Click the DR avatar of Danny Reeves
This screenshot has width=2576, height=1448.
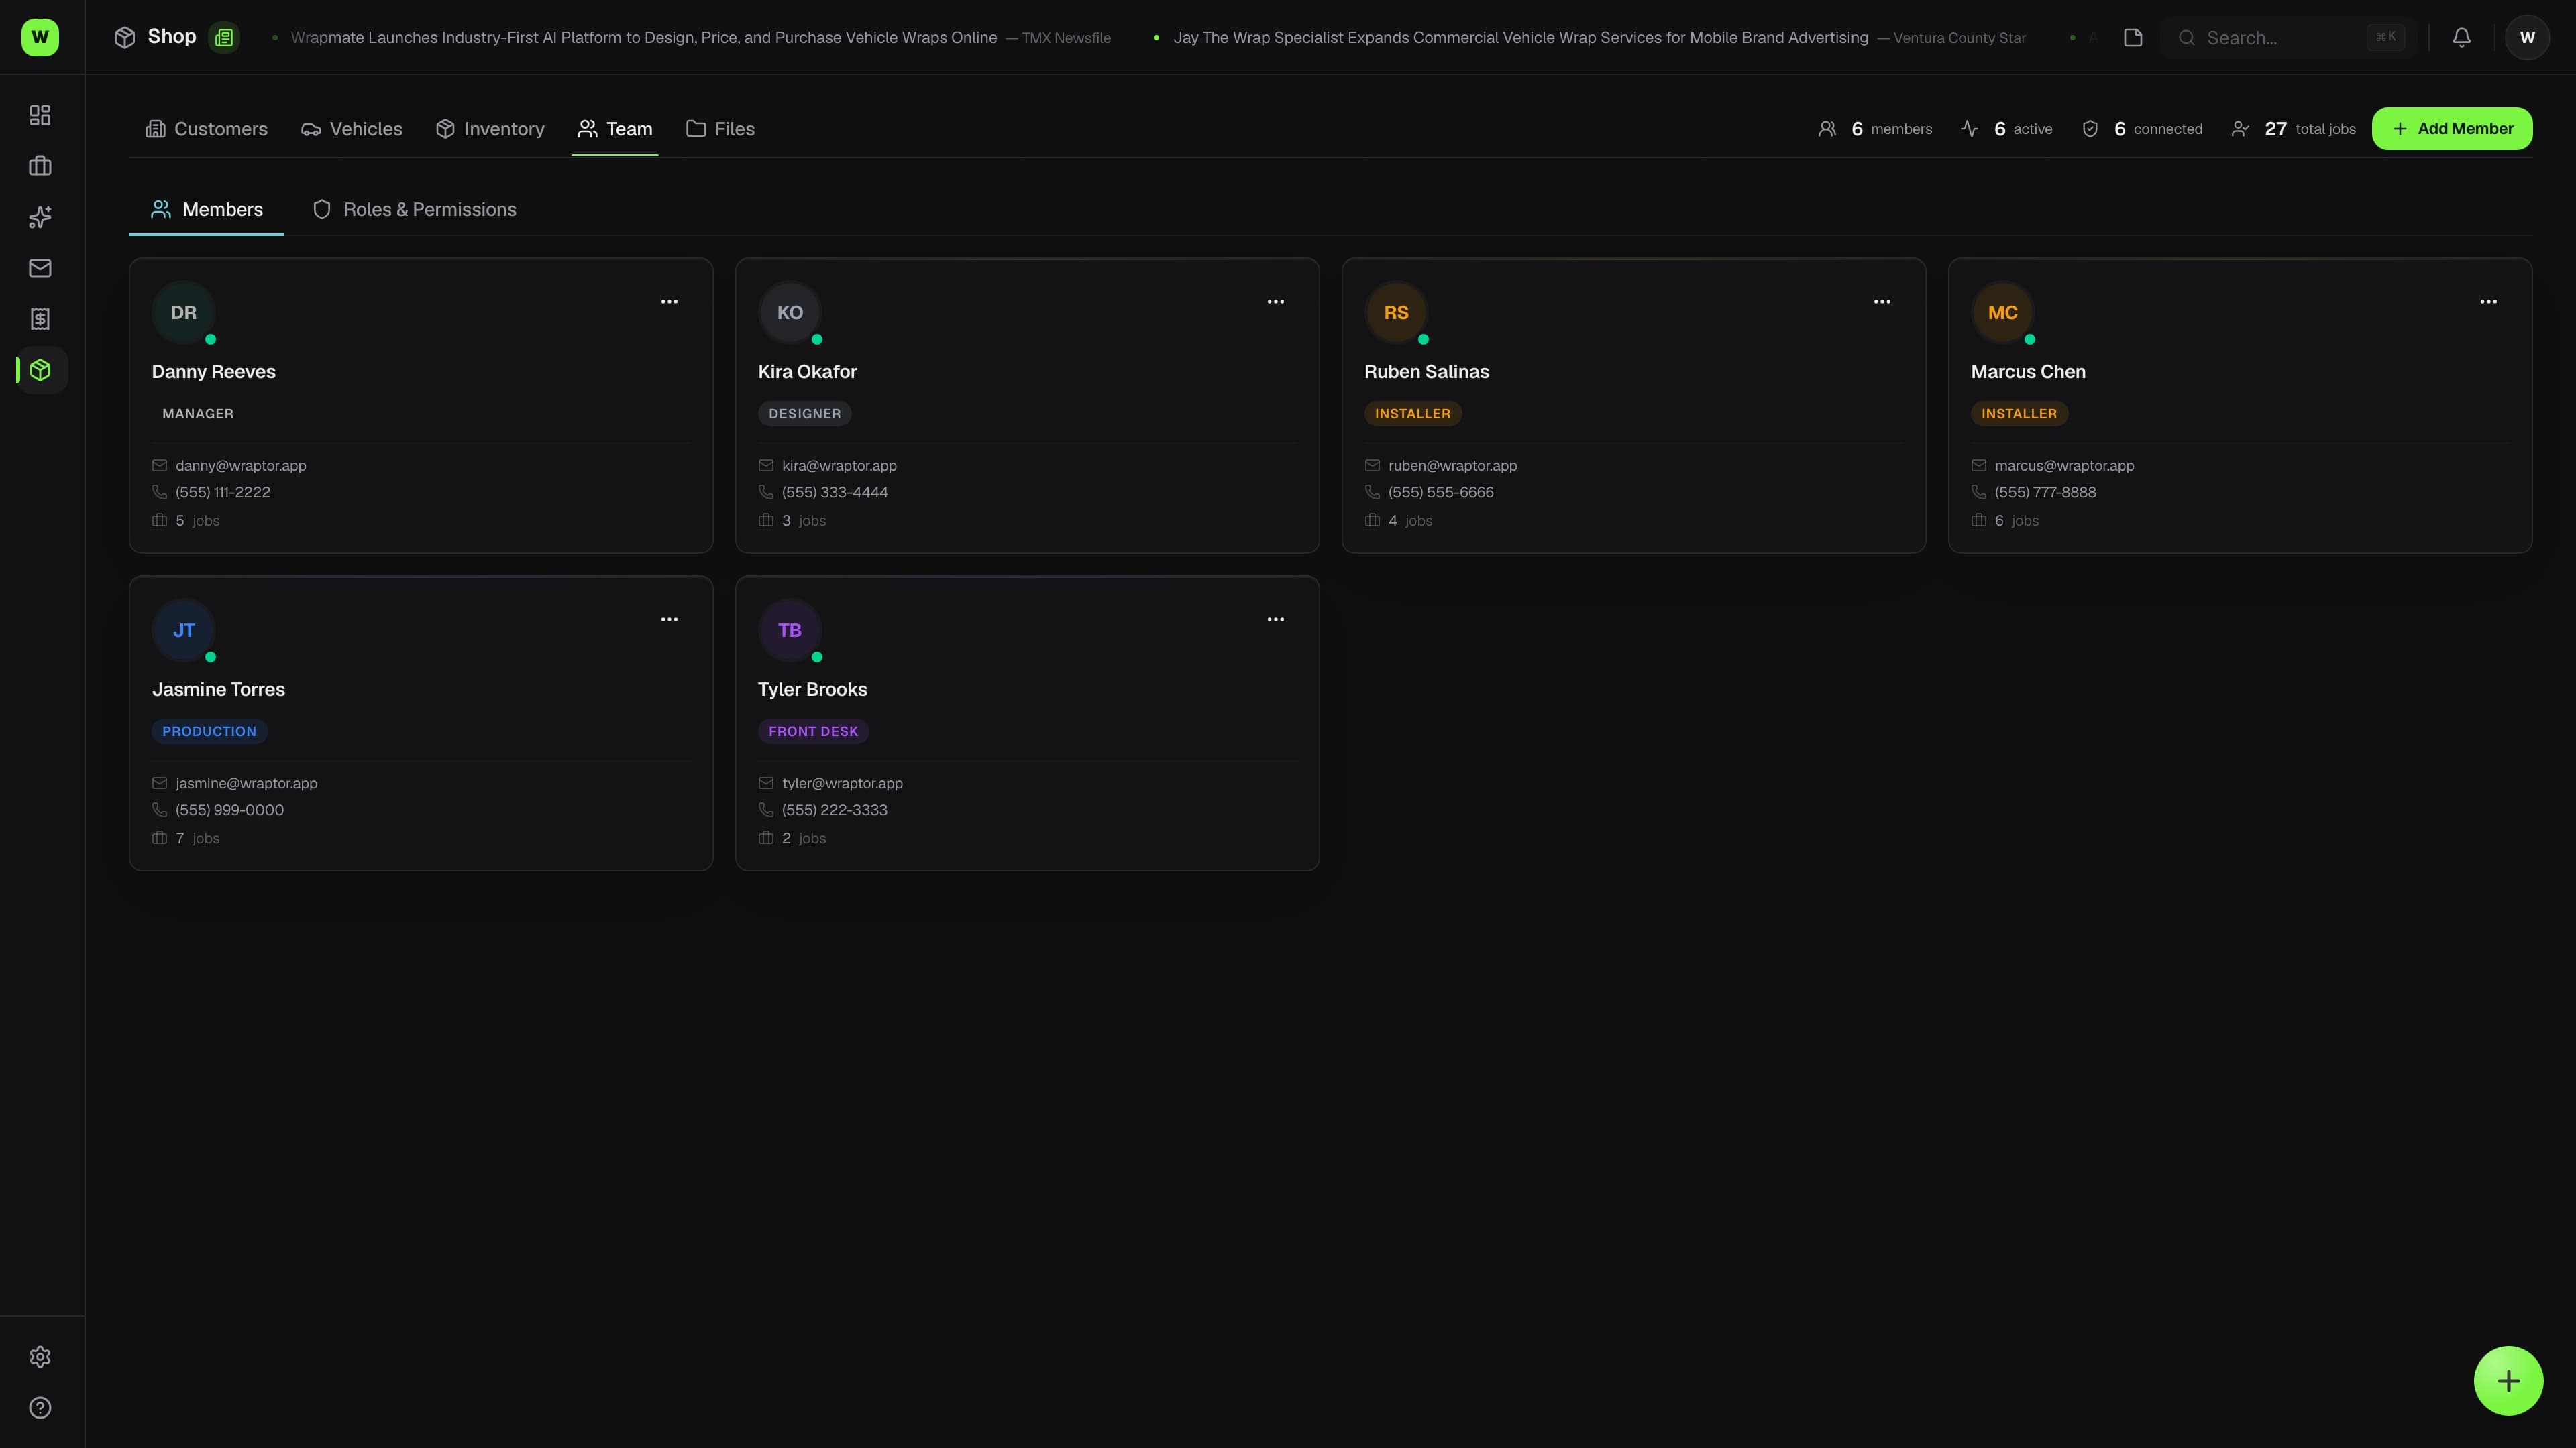tap(183, 313)
